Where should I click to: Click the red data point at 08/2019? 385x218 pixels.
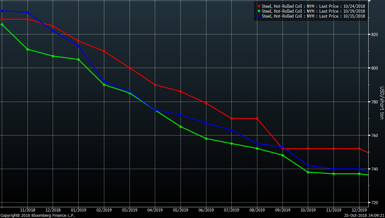click(x=257, y=118)
